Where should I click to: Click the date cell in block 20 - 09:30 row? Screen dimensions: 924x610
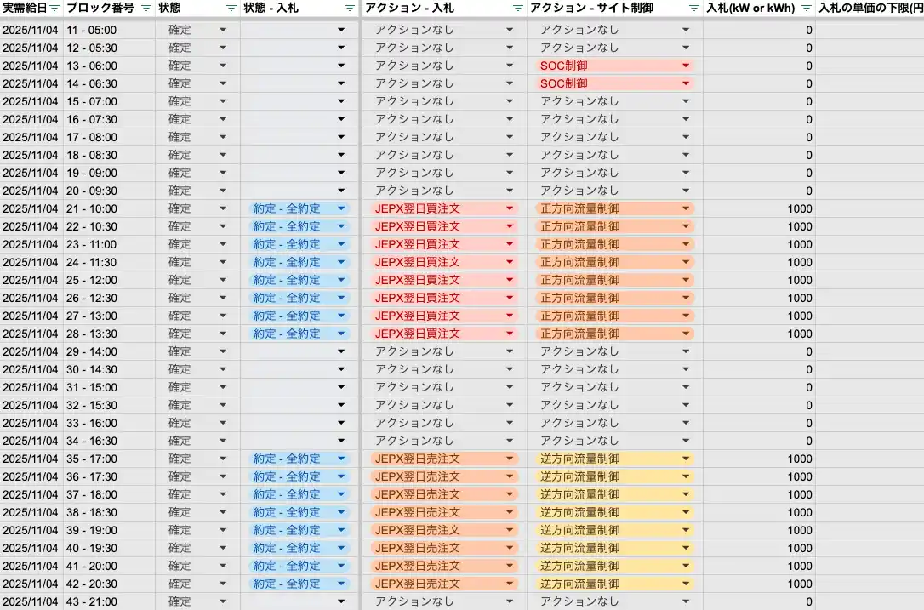coord(31,191)
